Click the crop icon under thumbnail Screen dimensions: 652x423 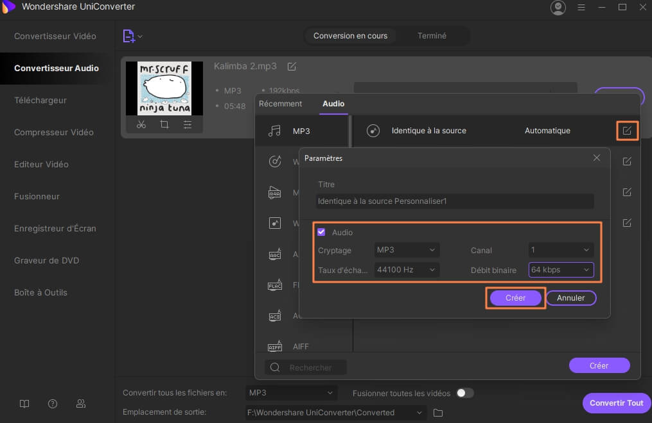coord(164,124)
